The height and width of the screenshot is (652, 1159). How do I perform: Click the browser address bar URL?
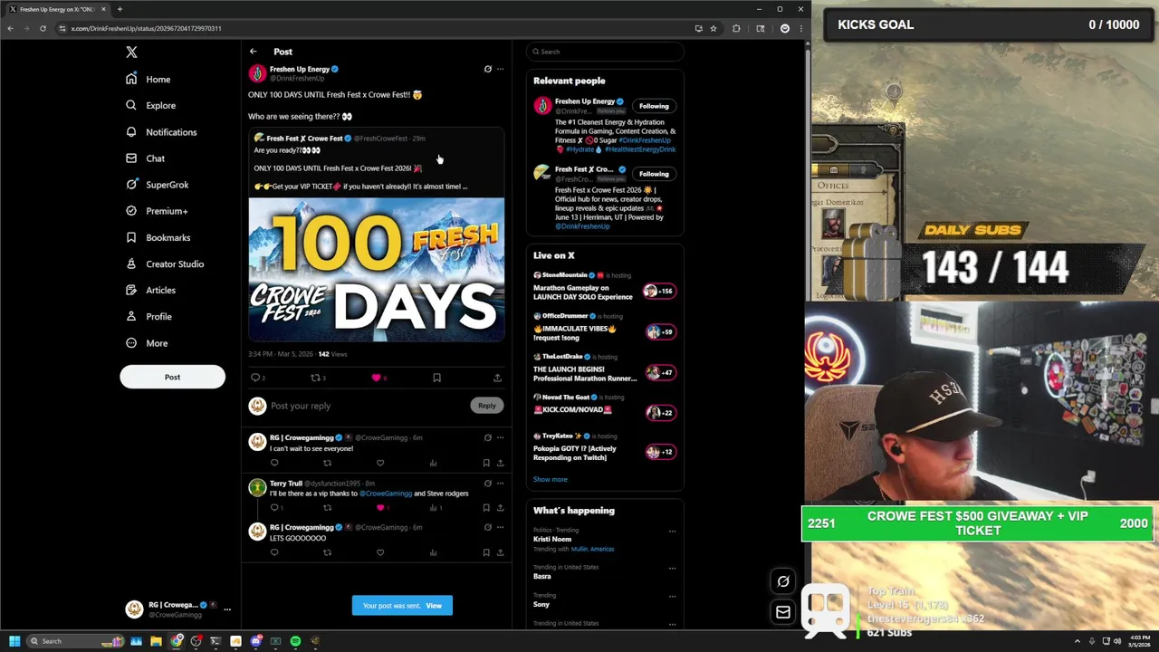[146, 28]
